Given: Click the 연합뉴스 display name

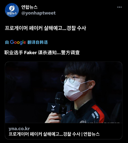Looking at the screenshot, I should [29, 7].
